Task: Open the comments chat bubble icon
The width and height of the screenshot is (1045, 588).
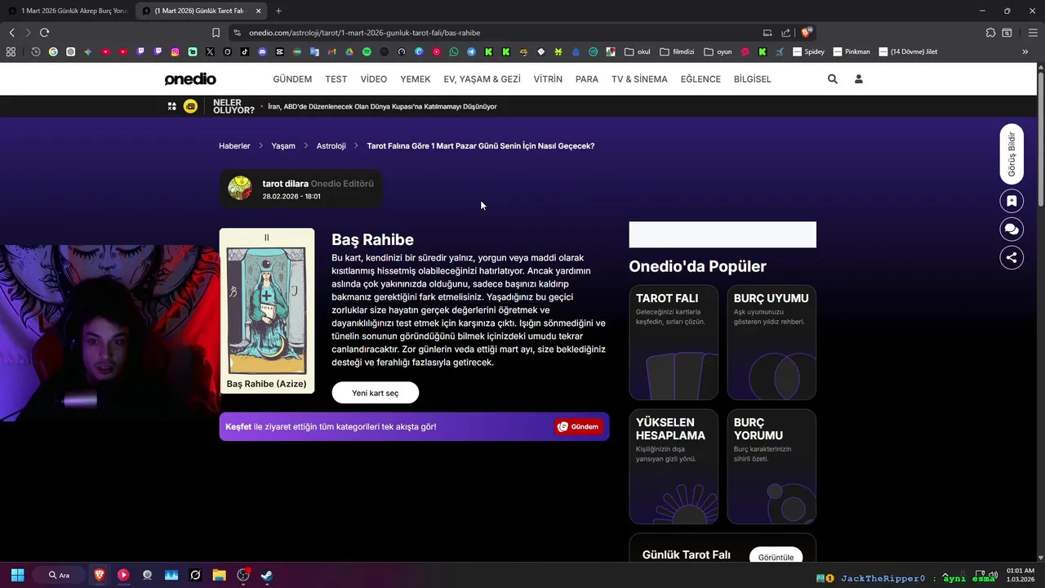Action: 1012,229
